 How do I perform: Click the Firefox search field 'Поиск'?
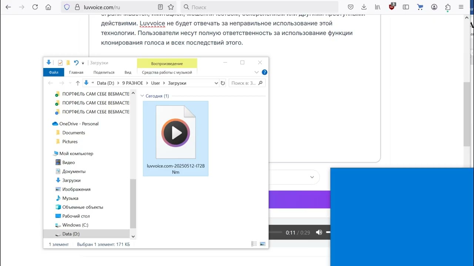pos(259,7)
